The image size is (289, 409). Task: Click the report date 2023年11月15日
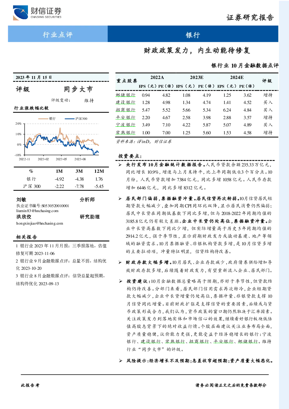[x=34, y=77]
